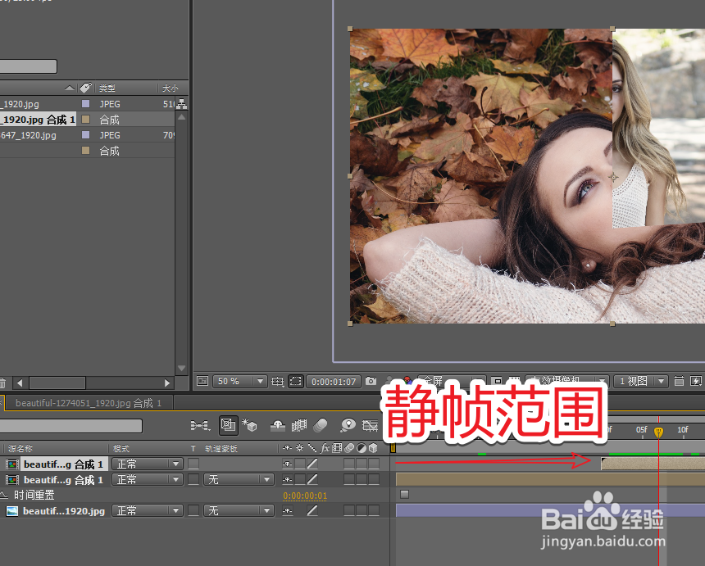The image size is (705, 566).
Task: Switch to beautiful-1274051_1920.jpg 合成 1 timeline tab
Action: [x=89, y=403]
